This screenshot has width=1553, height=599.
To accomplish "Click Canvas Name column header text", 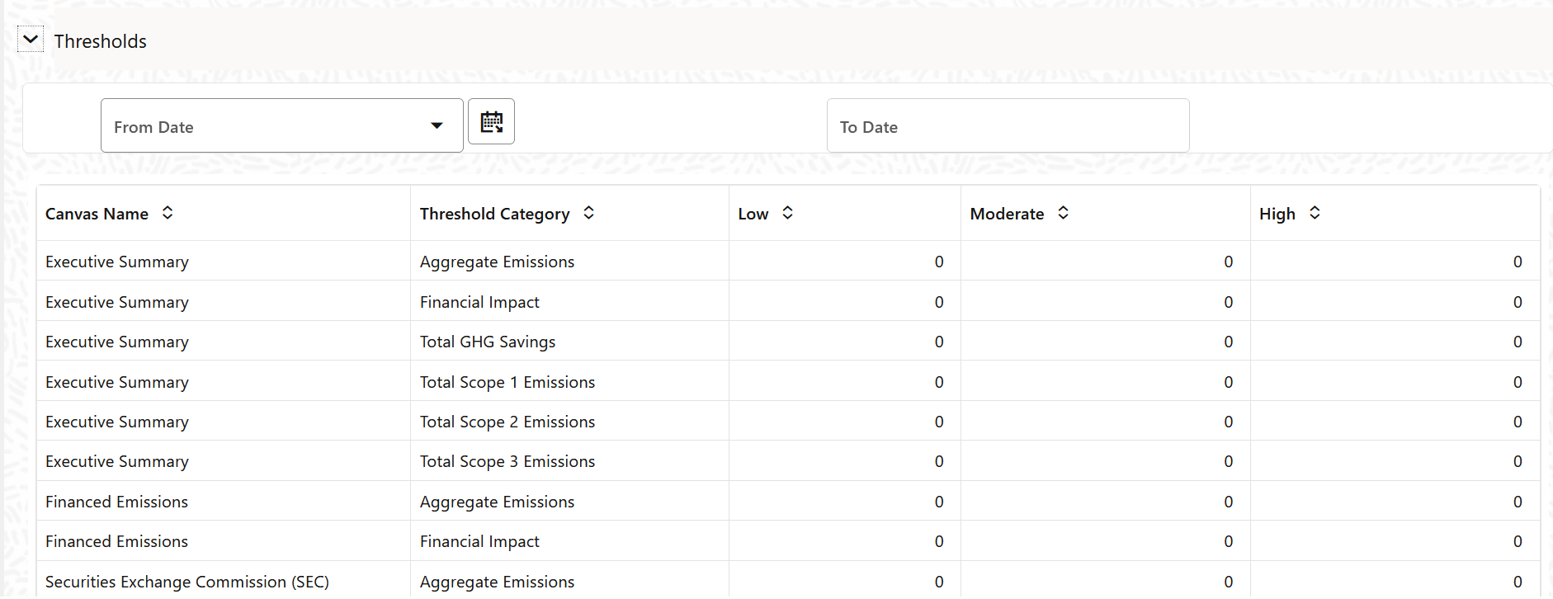I will 97,214.
